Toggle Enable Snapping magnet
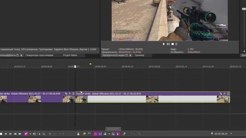Screen dimensions: 246x138 pyautogui.click(x=95, y=134)
